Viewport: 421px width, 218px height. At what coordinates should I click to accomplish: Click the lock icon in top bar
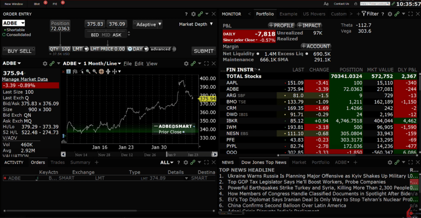pyautogui.click(x=356, y=4)
